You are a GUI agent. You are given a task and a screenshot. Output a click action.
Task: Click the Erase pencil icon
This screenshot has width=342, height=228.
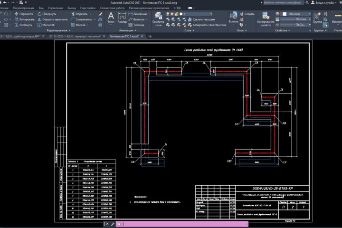[x=100, y=14]
